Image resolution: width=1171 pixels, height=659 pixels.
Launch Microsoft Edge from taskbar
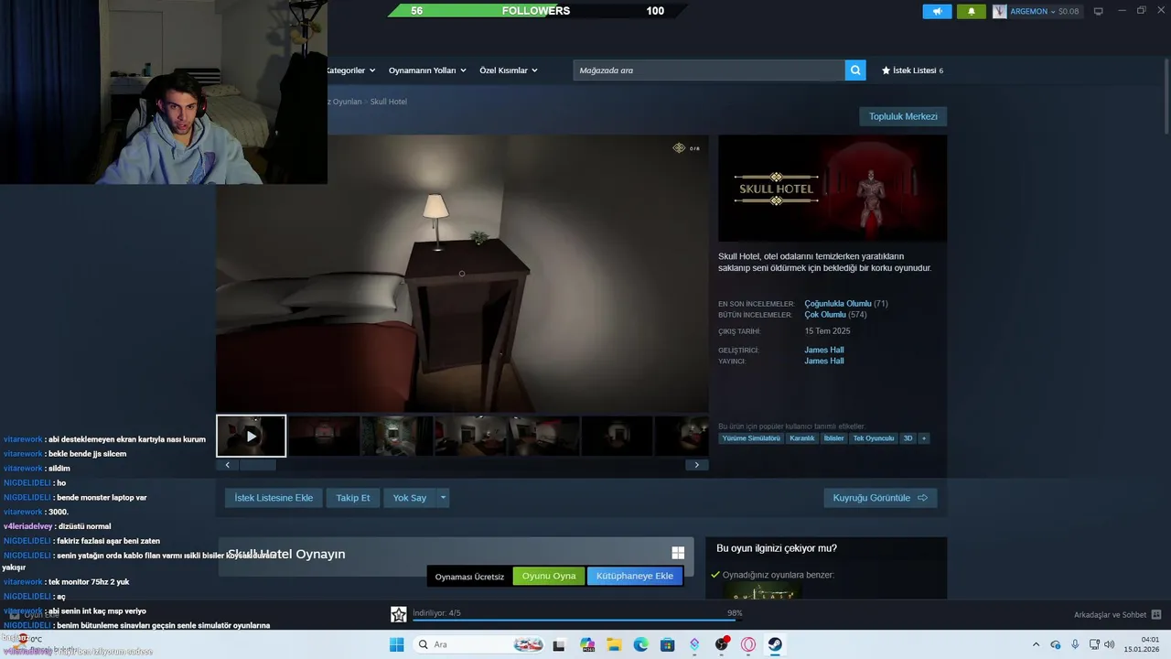tap(641, 644)
